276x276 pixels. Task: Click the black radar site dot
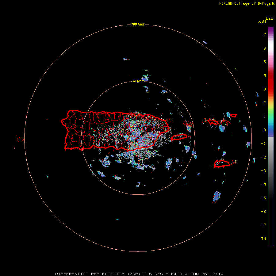138,137
